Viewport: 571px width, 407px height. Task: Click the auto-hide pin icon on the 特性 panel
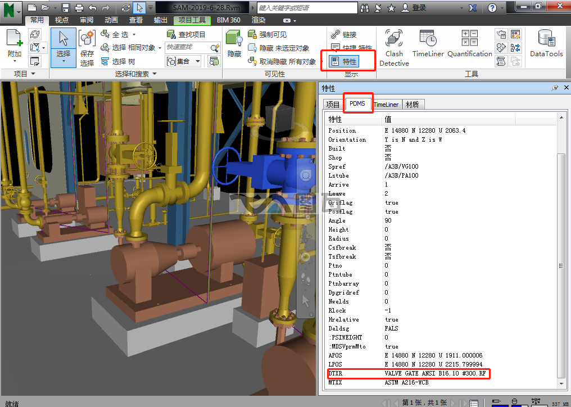pos(555,88)
